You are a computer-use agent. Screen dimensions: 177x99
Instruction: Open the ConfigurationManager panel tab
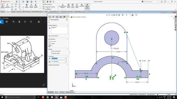[x=57, y=17]
